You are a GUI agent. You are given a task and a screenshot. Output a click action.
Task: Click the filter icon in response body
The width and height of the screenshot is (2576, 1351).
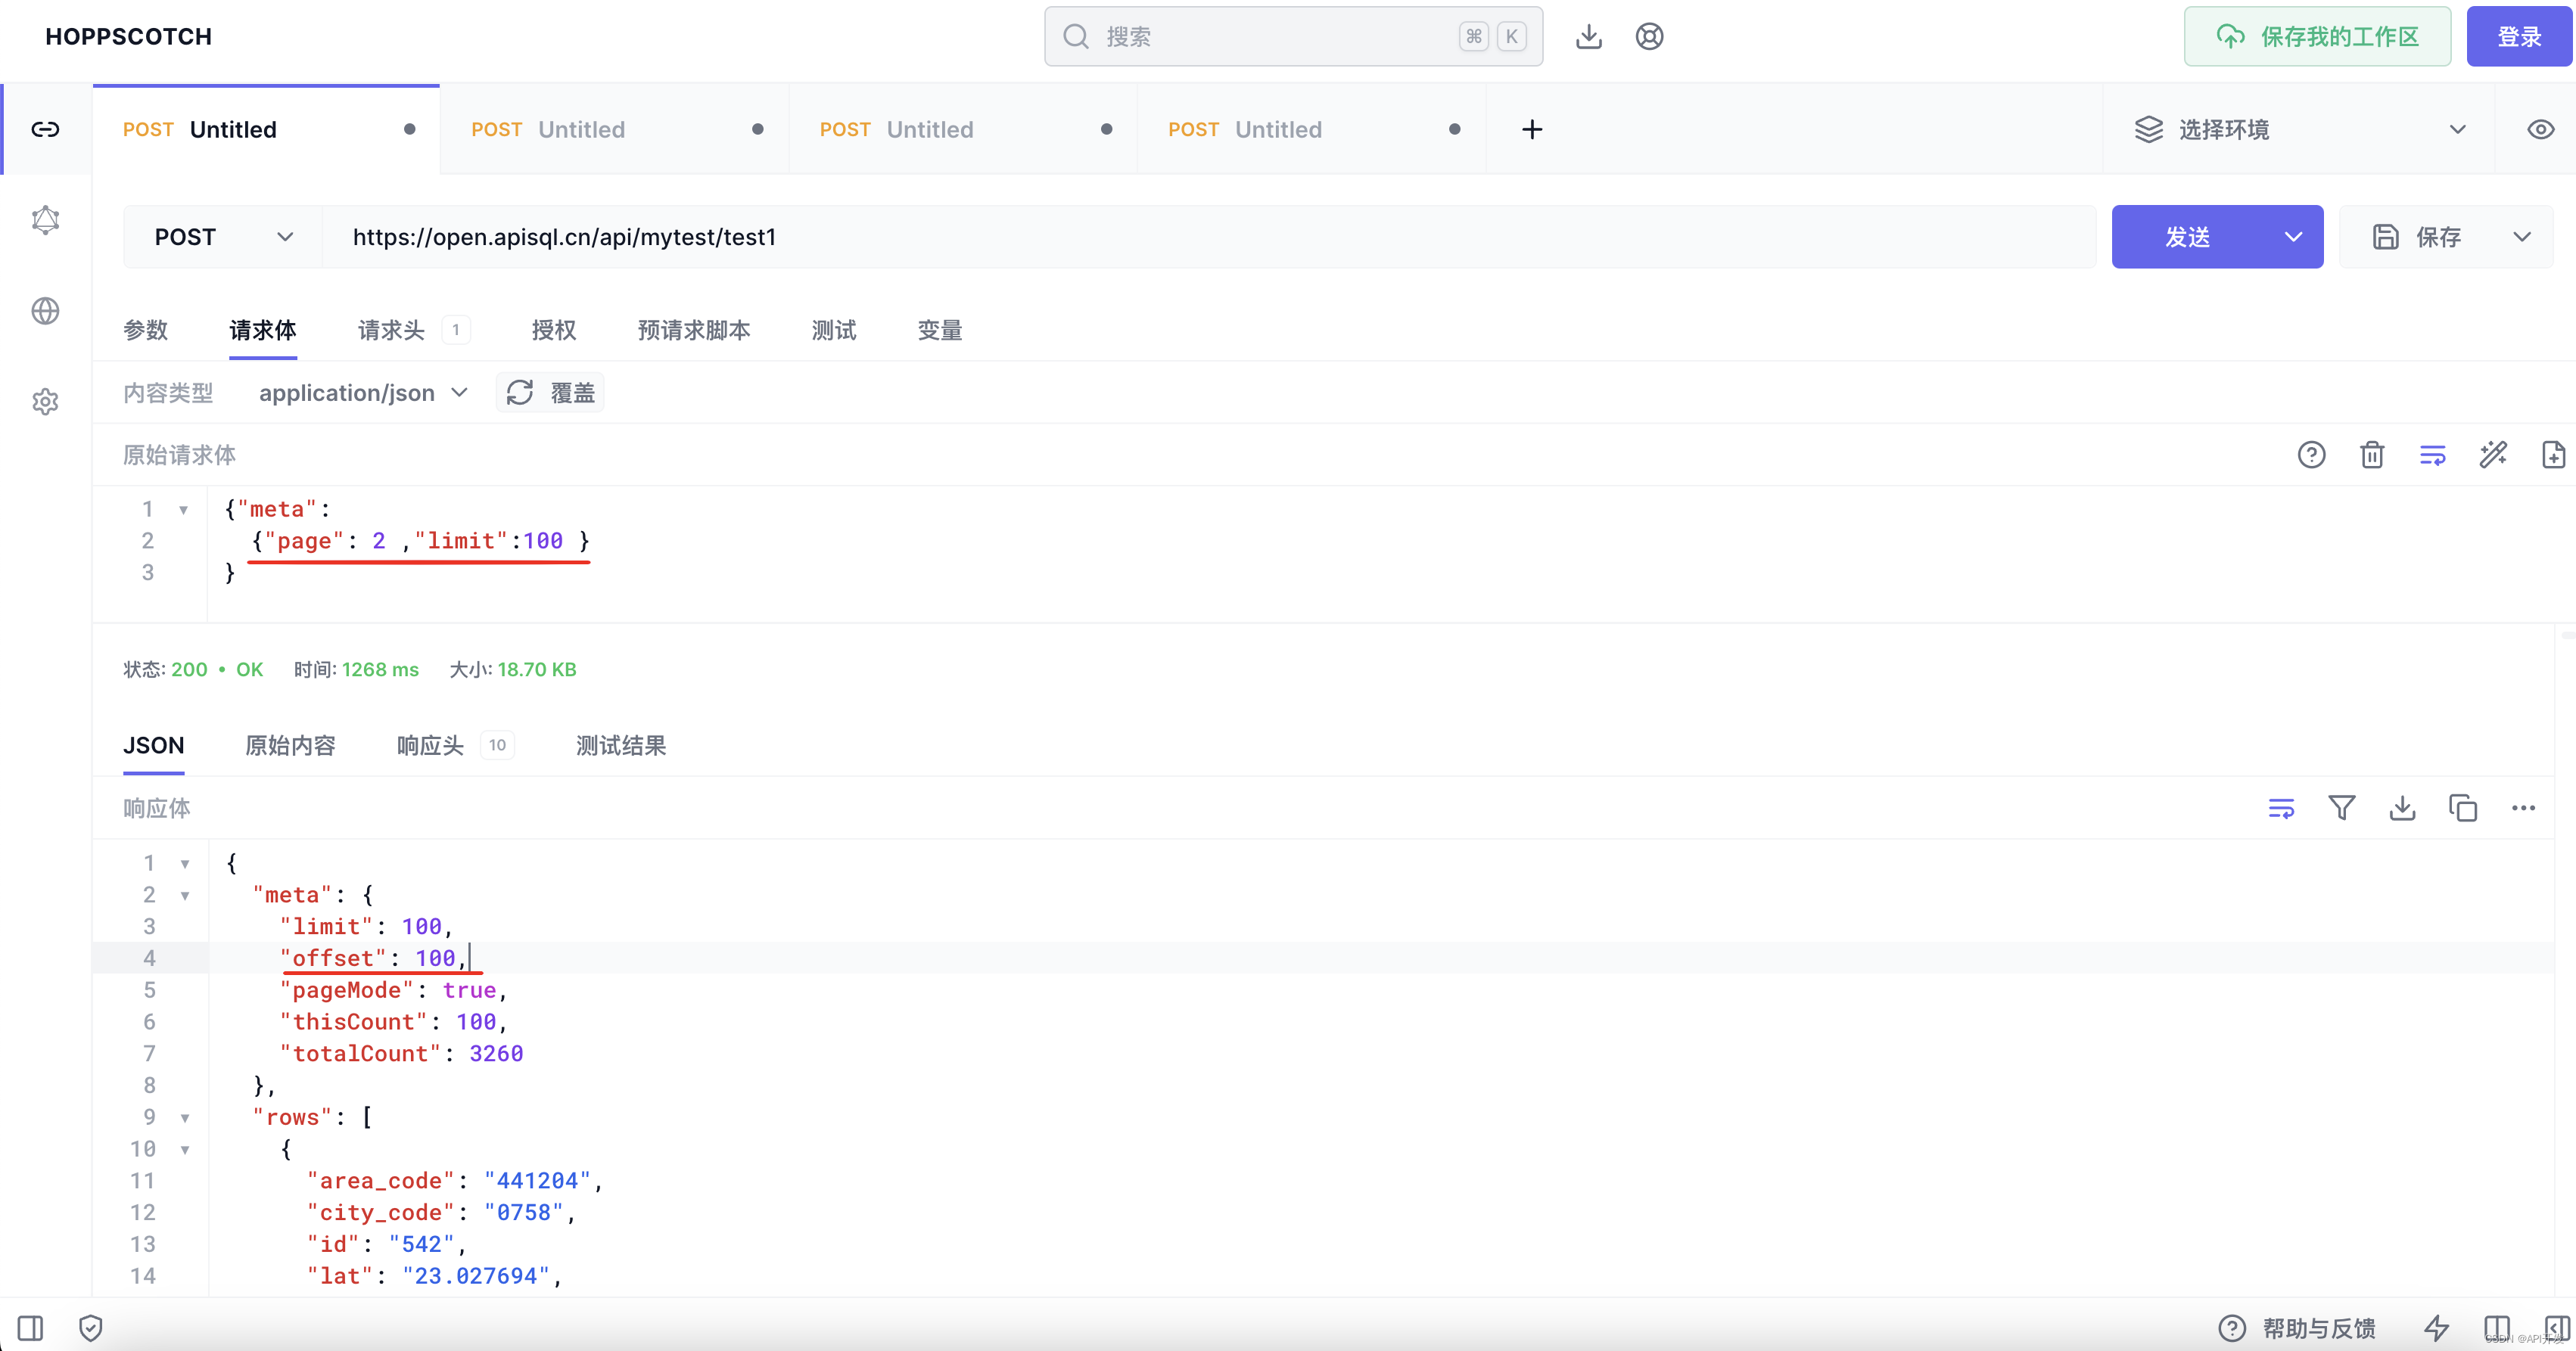tap(2341, 807)
